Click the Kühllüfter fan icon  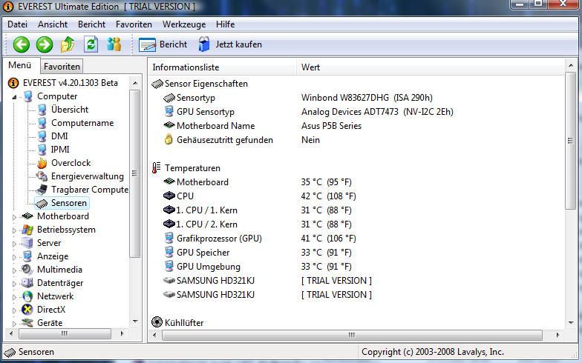click(157, 322)
